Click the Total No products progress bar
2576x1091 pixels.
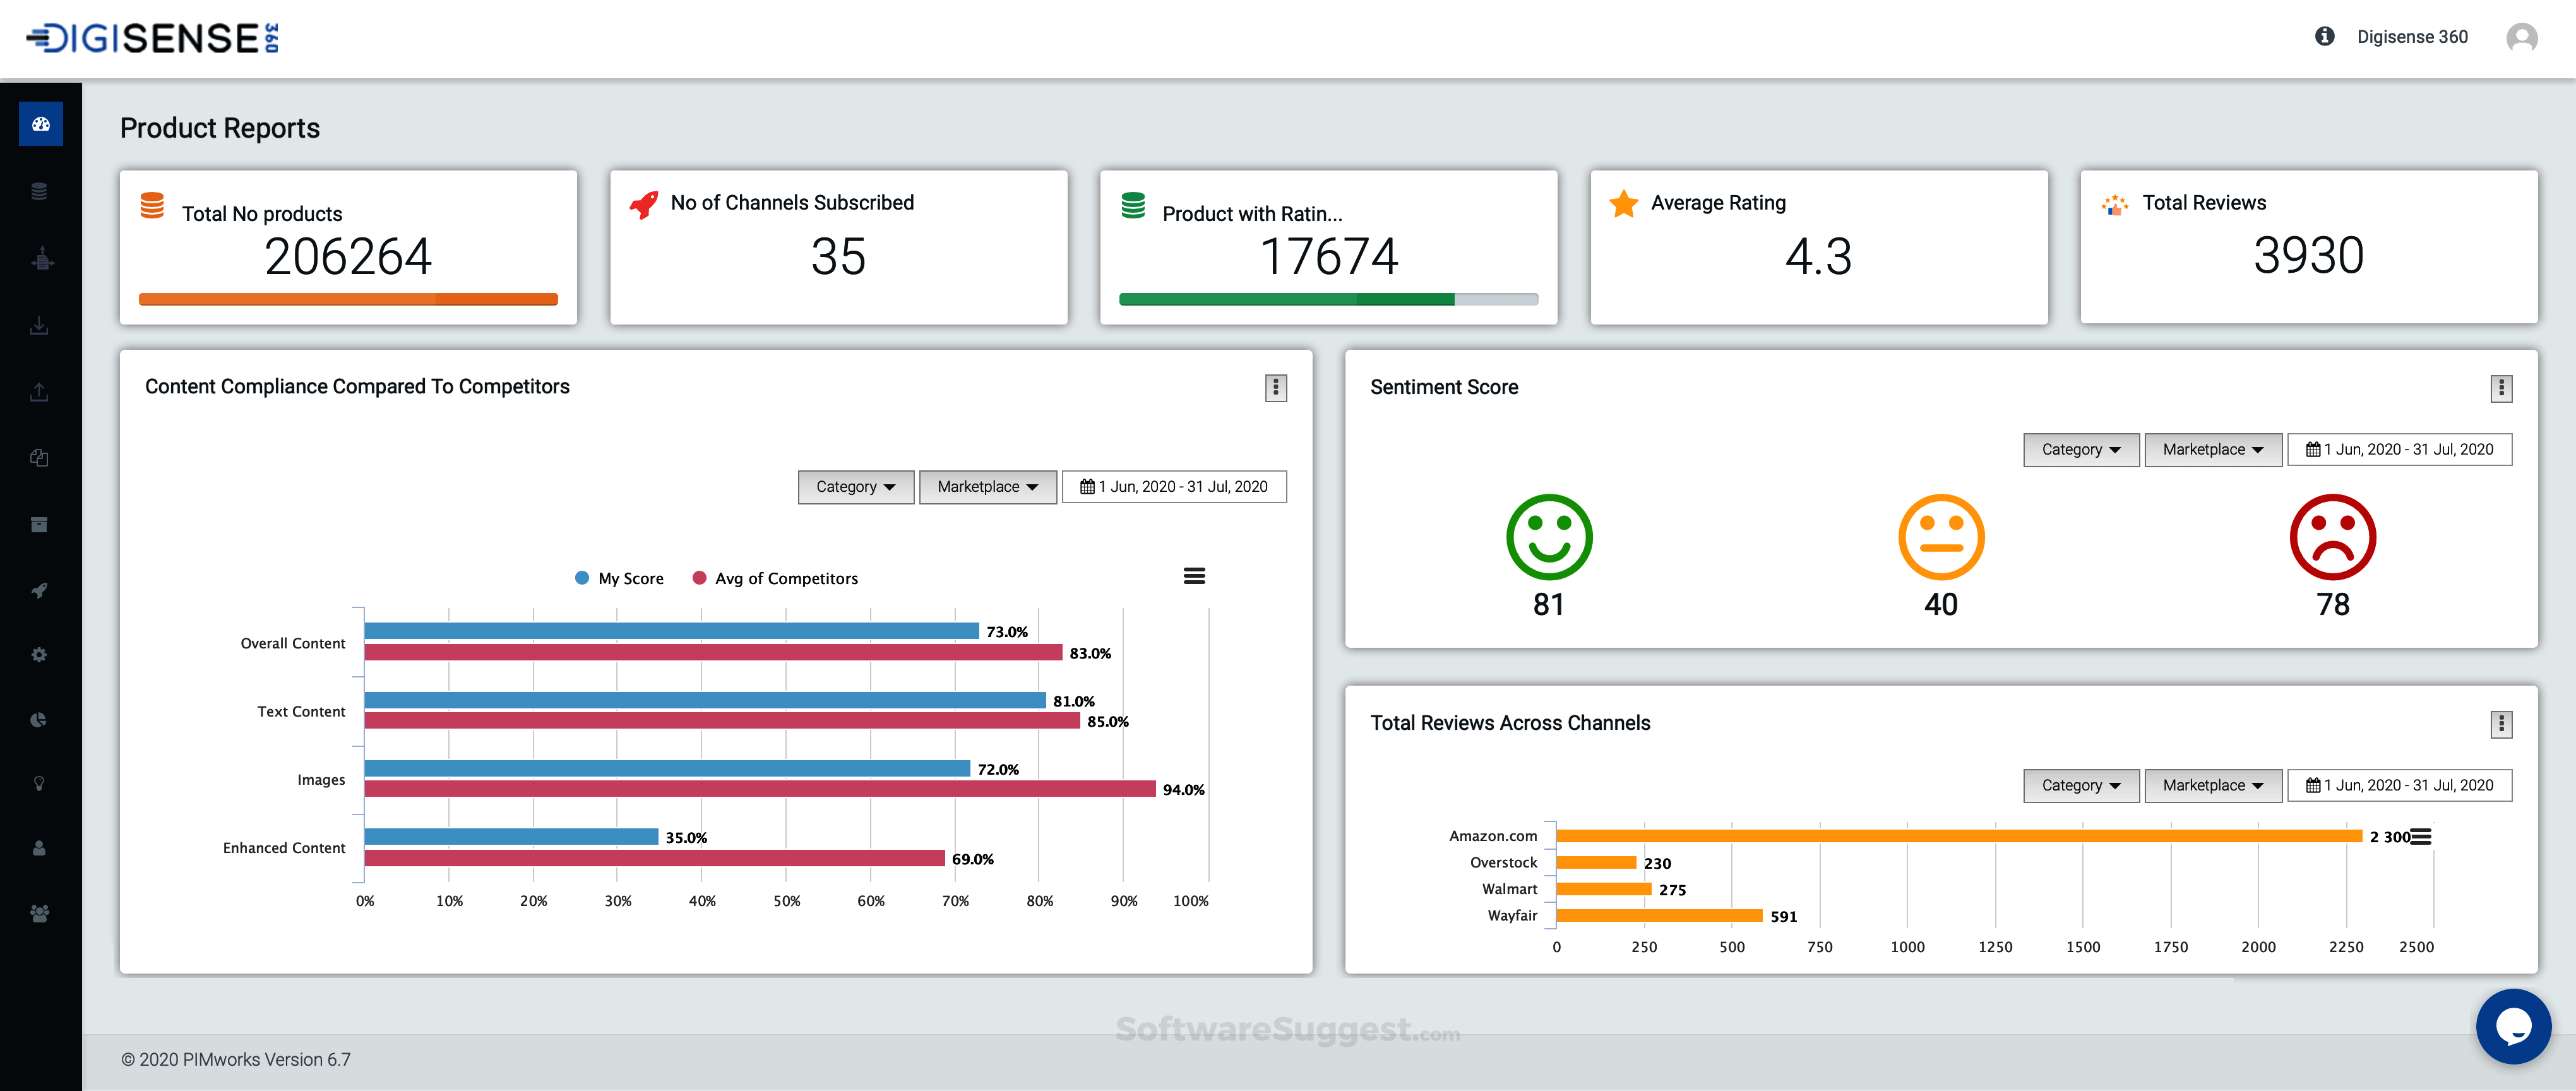348,299
